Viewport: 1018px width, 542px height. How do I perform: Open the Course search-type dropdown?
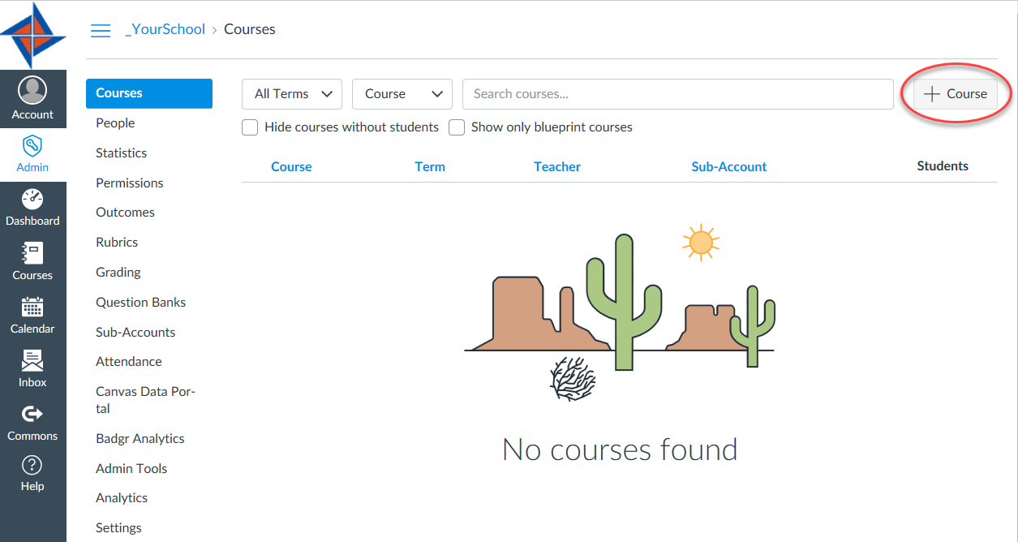click(x=402, y=94)
